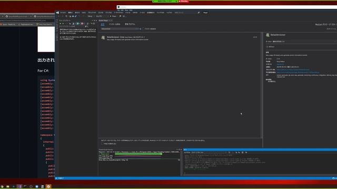Select the RelaxVersioner package in results
This screenshot has width=337, height=189.
click(x=180, y=38)
